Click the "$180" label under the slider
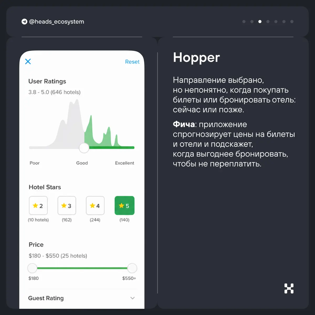The image size is (315, 315). pyautogui.click(x=34, y=278)
